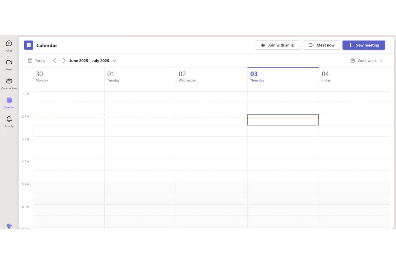This screenshot has width=396, height=264.
Task: Select the Wednesday 02 day header
Action: [211, 76]
